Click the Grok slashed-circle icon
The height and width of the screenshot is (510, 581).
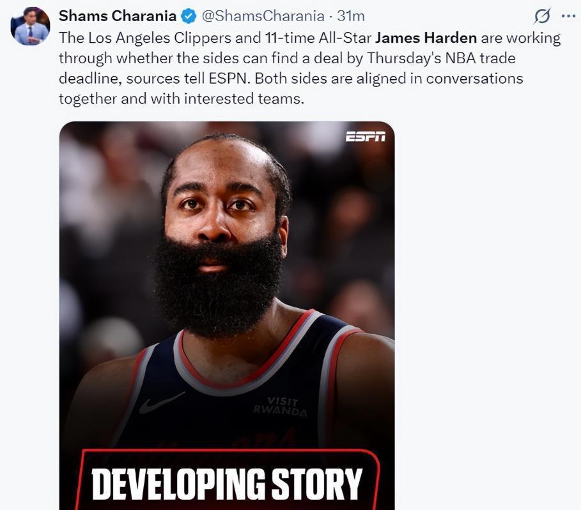tap(542, 16)
